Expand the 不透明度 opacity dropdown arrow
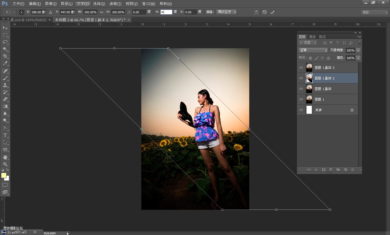390x235 pixels. point(358,50)
